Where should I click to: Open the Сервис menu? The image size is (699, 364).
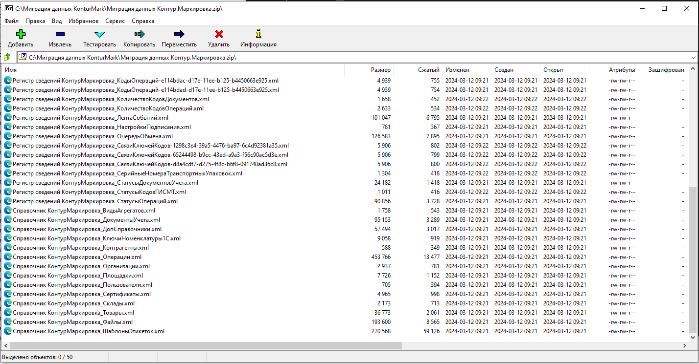click(115, 21)
